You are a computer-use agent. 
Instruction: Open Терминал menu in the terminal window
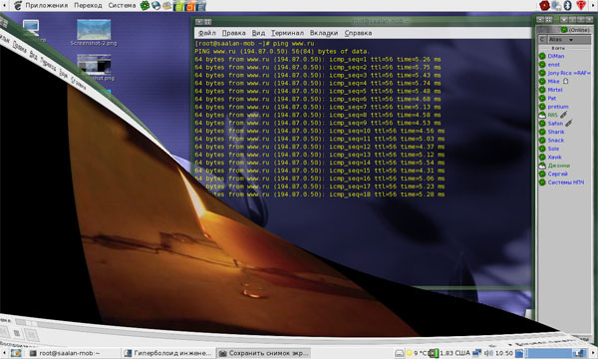pos(287,33)
